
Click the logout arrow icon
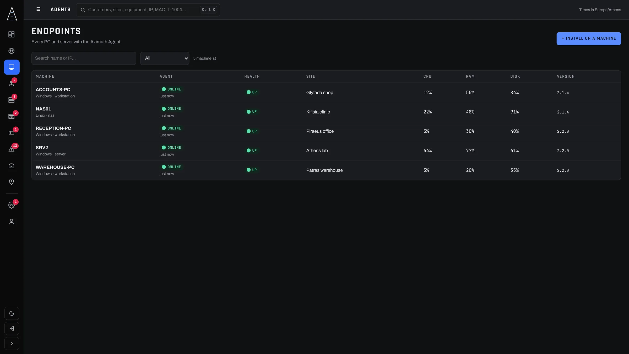[x=12, y=328]
